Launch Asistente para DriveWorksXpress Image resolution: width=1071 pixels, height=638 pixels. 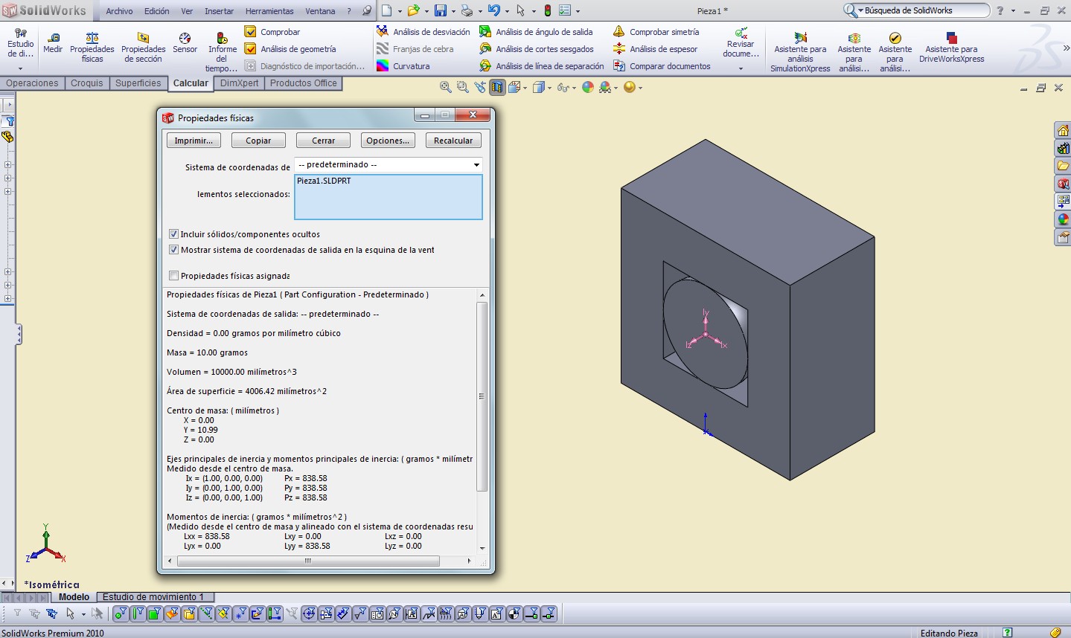click(x=951, y=47)
